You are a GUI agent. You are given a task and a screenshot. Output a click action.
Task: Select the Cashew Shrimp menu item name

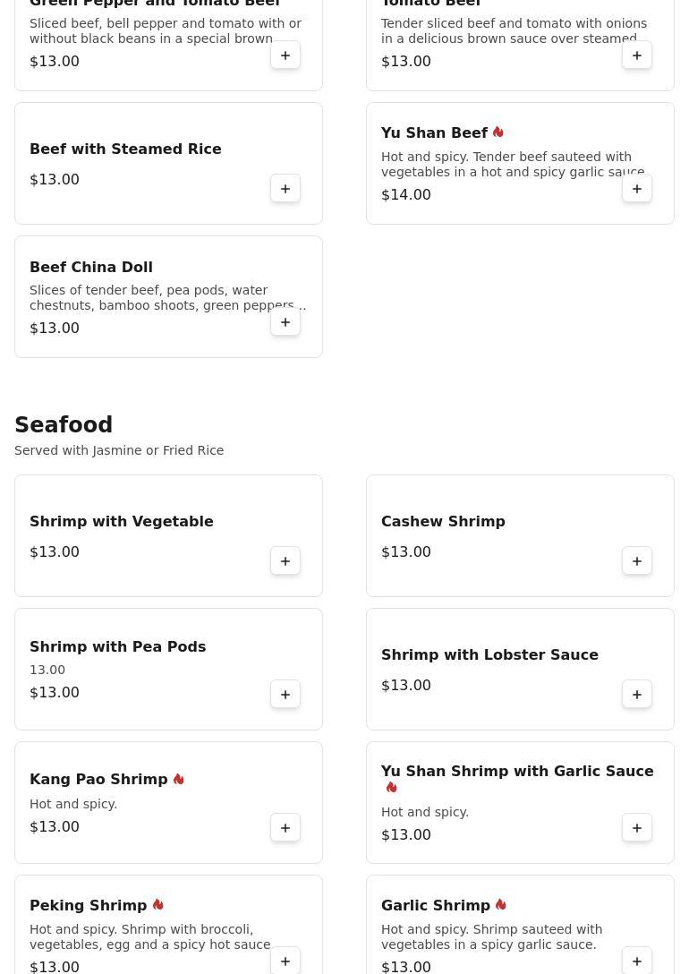(x=443, y=521)
